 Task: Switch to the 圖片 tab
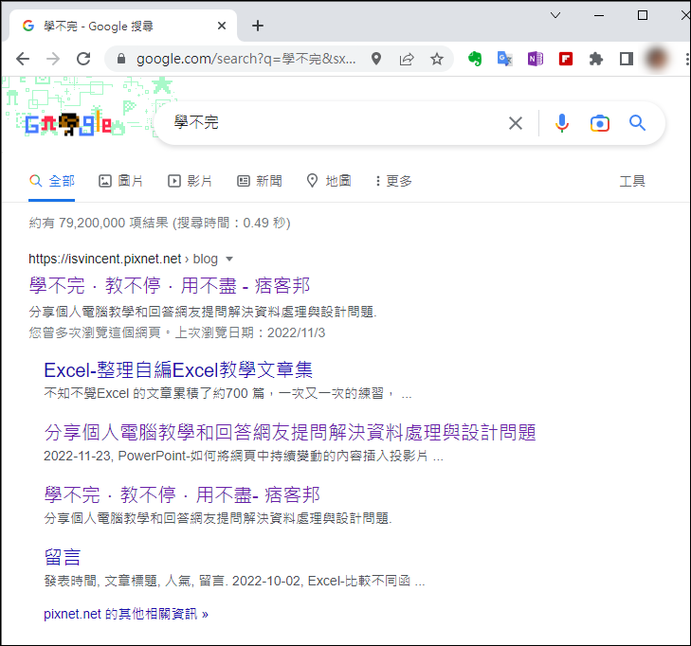(120, 181)
